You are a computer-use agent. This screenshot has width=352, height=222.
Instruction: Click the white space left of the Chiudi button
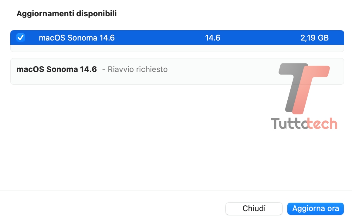point(121,208)
